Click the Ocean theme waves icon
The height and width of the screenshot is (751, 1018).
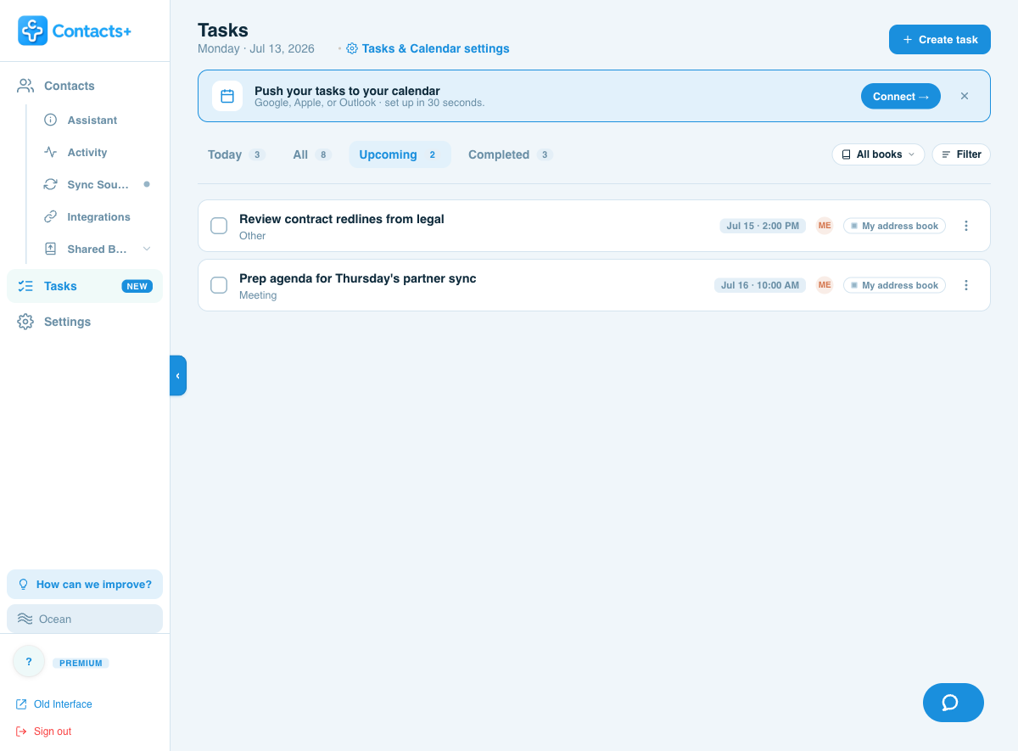tap(25, 619)
